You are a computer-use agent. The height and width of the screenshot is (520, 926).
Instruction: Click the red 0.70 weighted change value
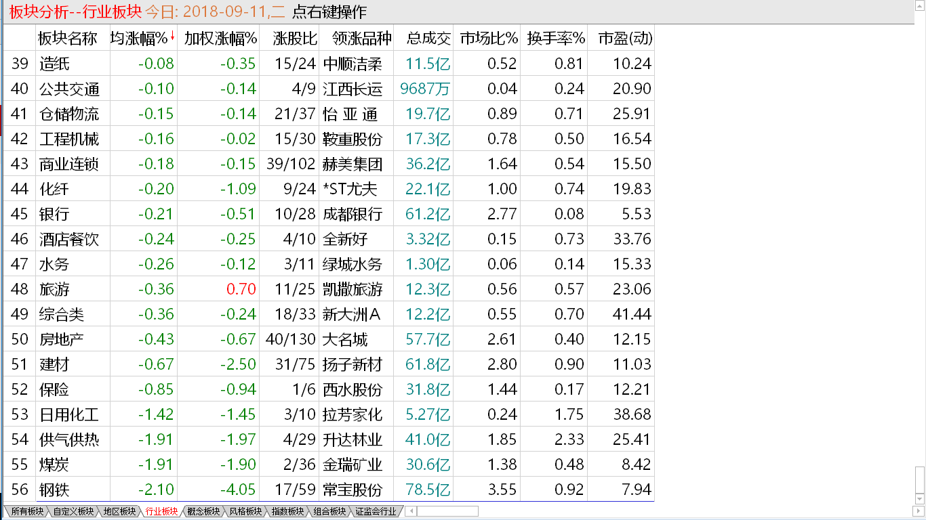tap(241, 289)
